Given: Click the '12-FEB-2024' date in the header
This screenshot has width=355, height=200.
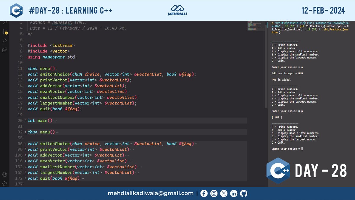Looking at the screenshot, I should 323,11.
